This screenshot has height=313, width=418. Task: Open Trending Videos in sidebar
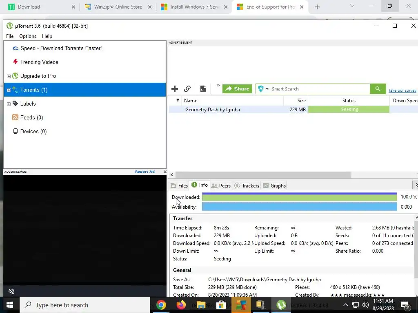point(39,62)
